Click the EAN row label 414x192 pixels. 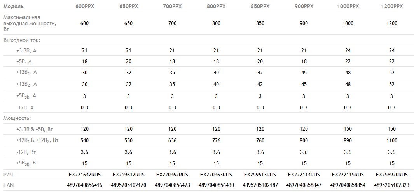coord(8,185)
